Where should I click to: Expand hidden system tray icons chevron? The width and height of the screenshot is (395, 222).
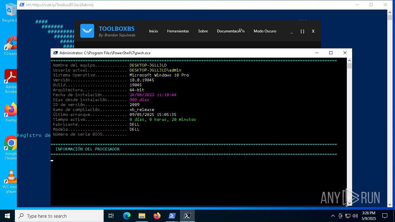tap(333, 216)
